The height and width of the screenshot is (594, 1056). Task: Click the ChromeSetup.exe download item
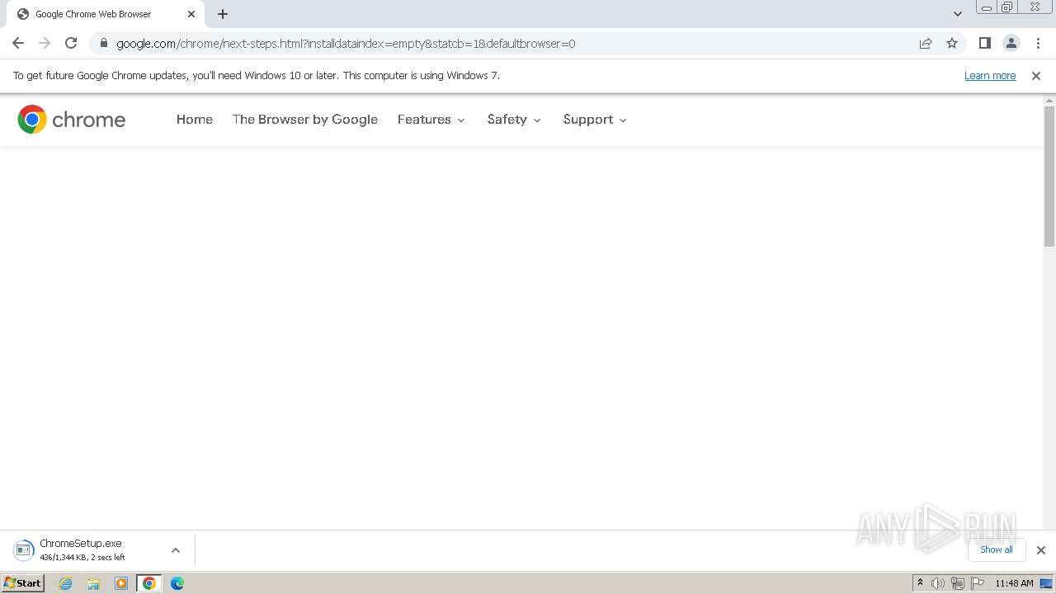coord(97,550)
